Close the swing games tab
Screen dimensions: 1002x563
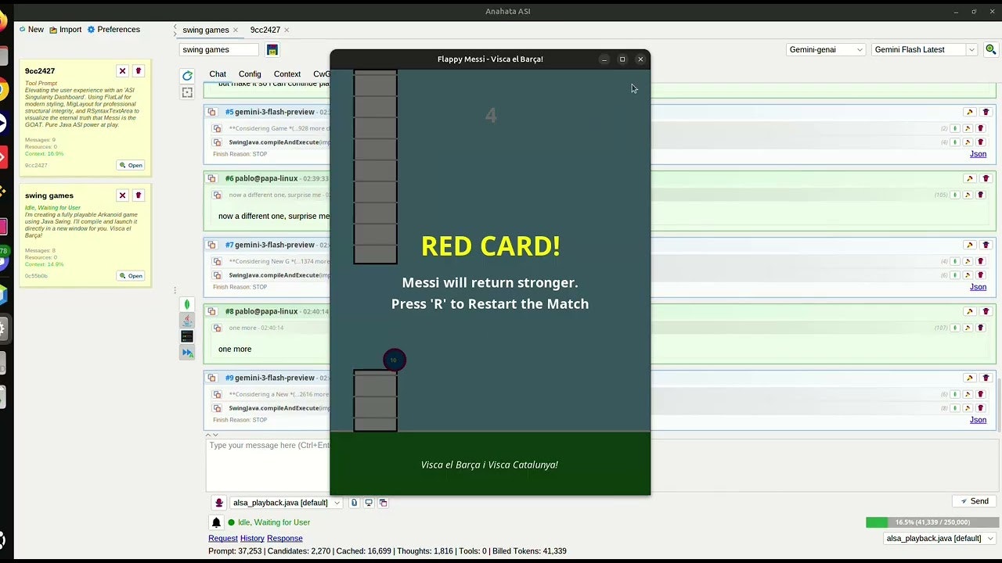[236, 30]
